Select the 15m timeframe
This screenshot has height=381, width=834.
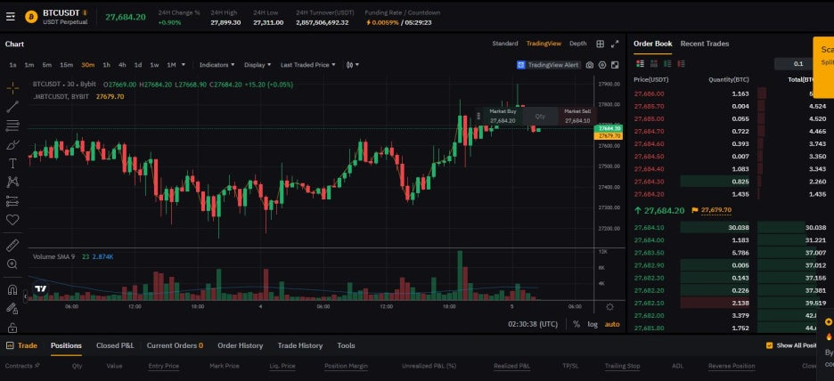coord(66,65)
